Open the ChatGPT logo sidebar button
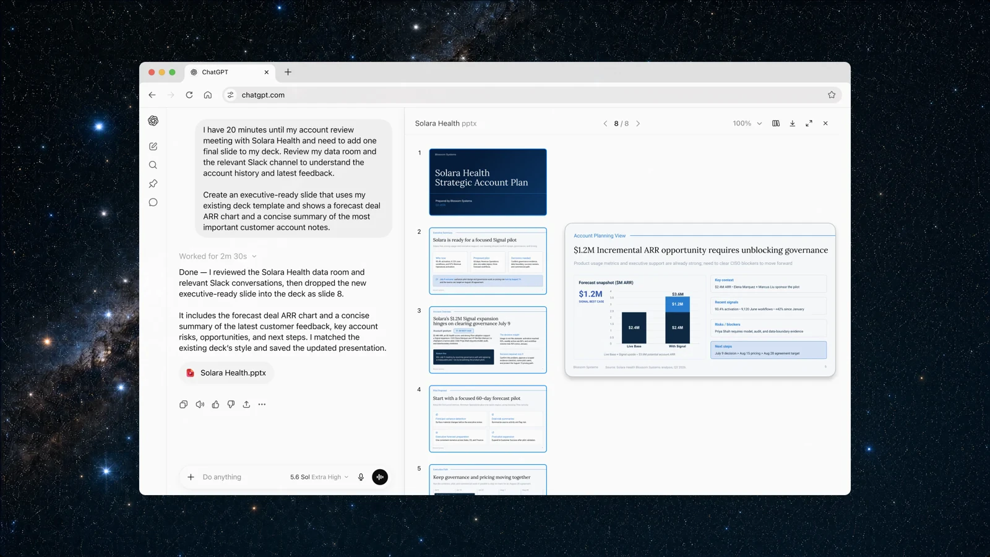 coord(153,121)
